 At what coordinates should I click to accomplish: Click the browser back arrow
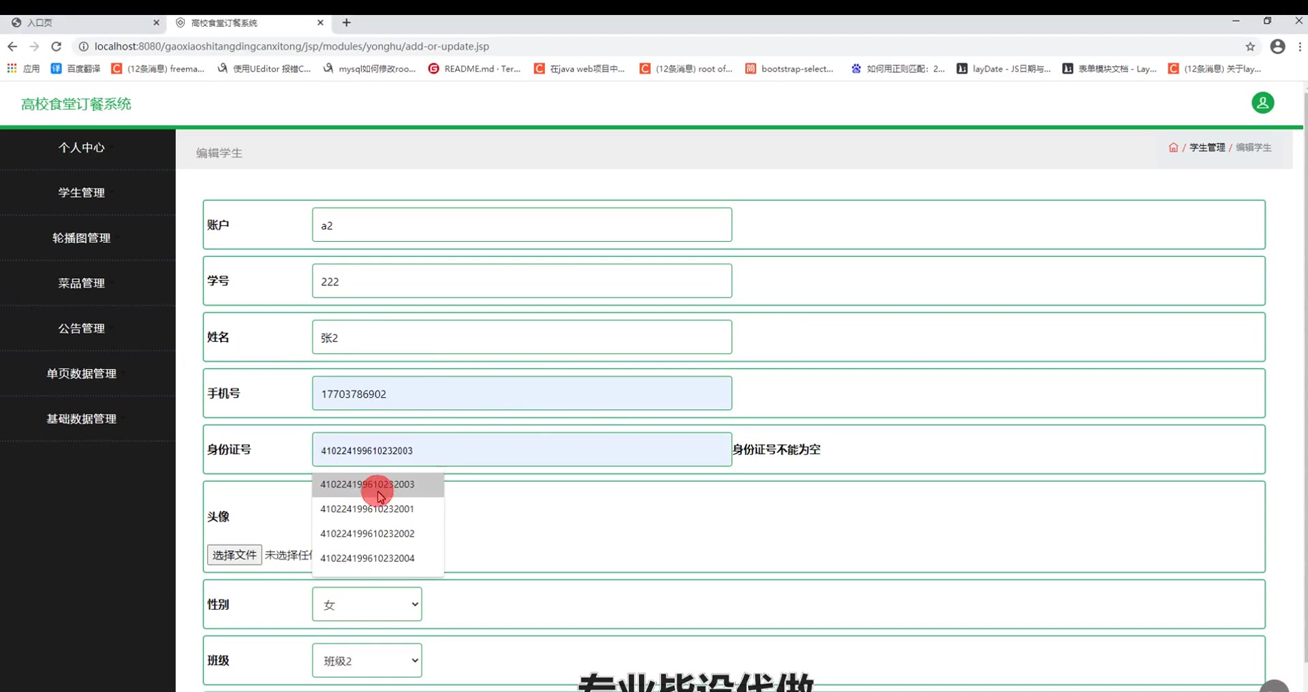coord(12,46)
